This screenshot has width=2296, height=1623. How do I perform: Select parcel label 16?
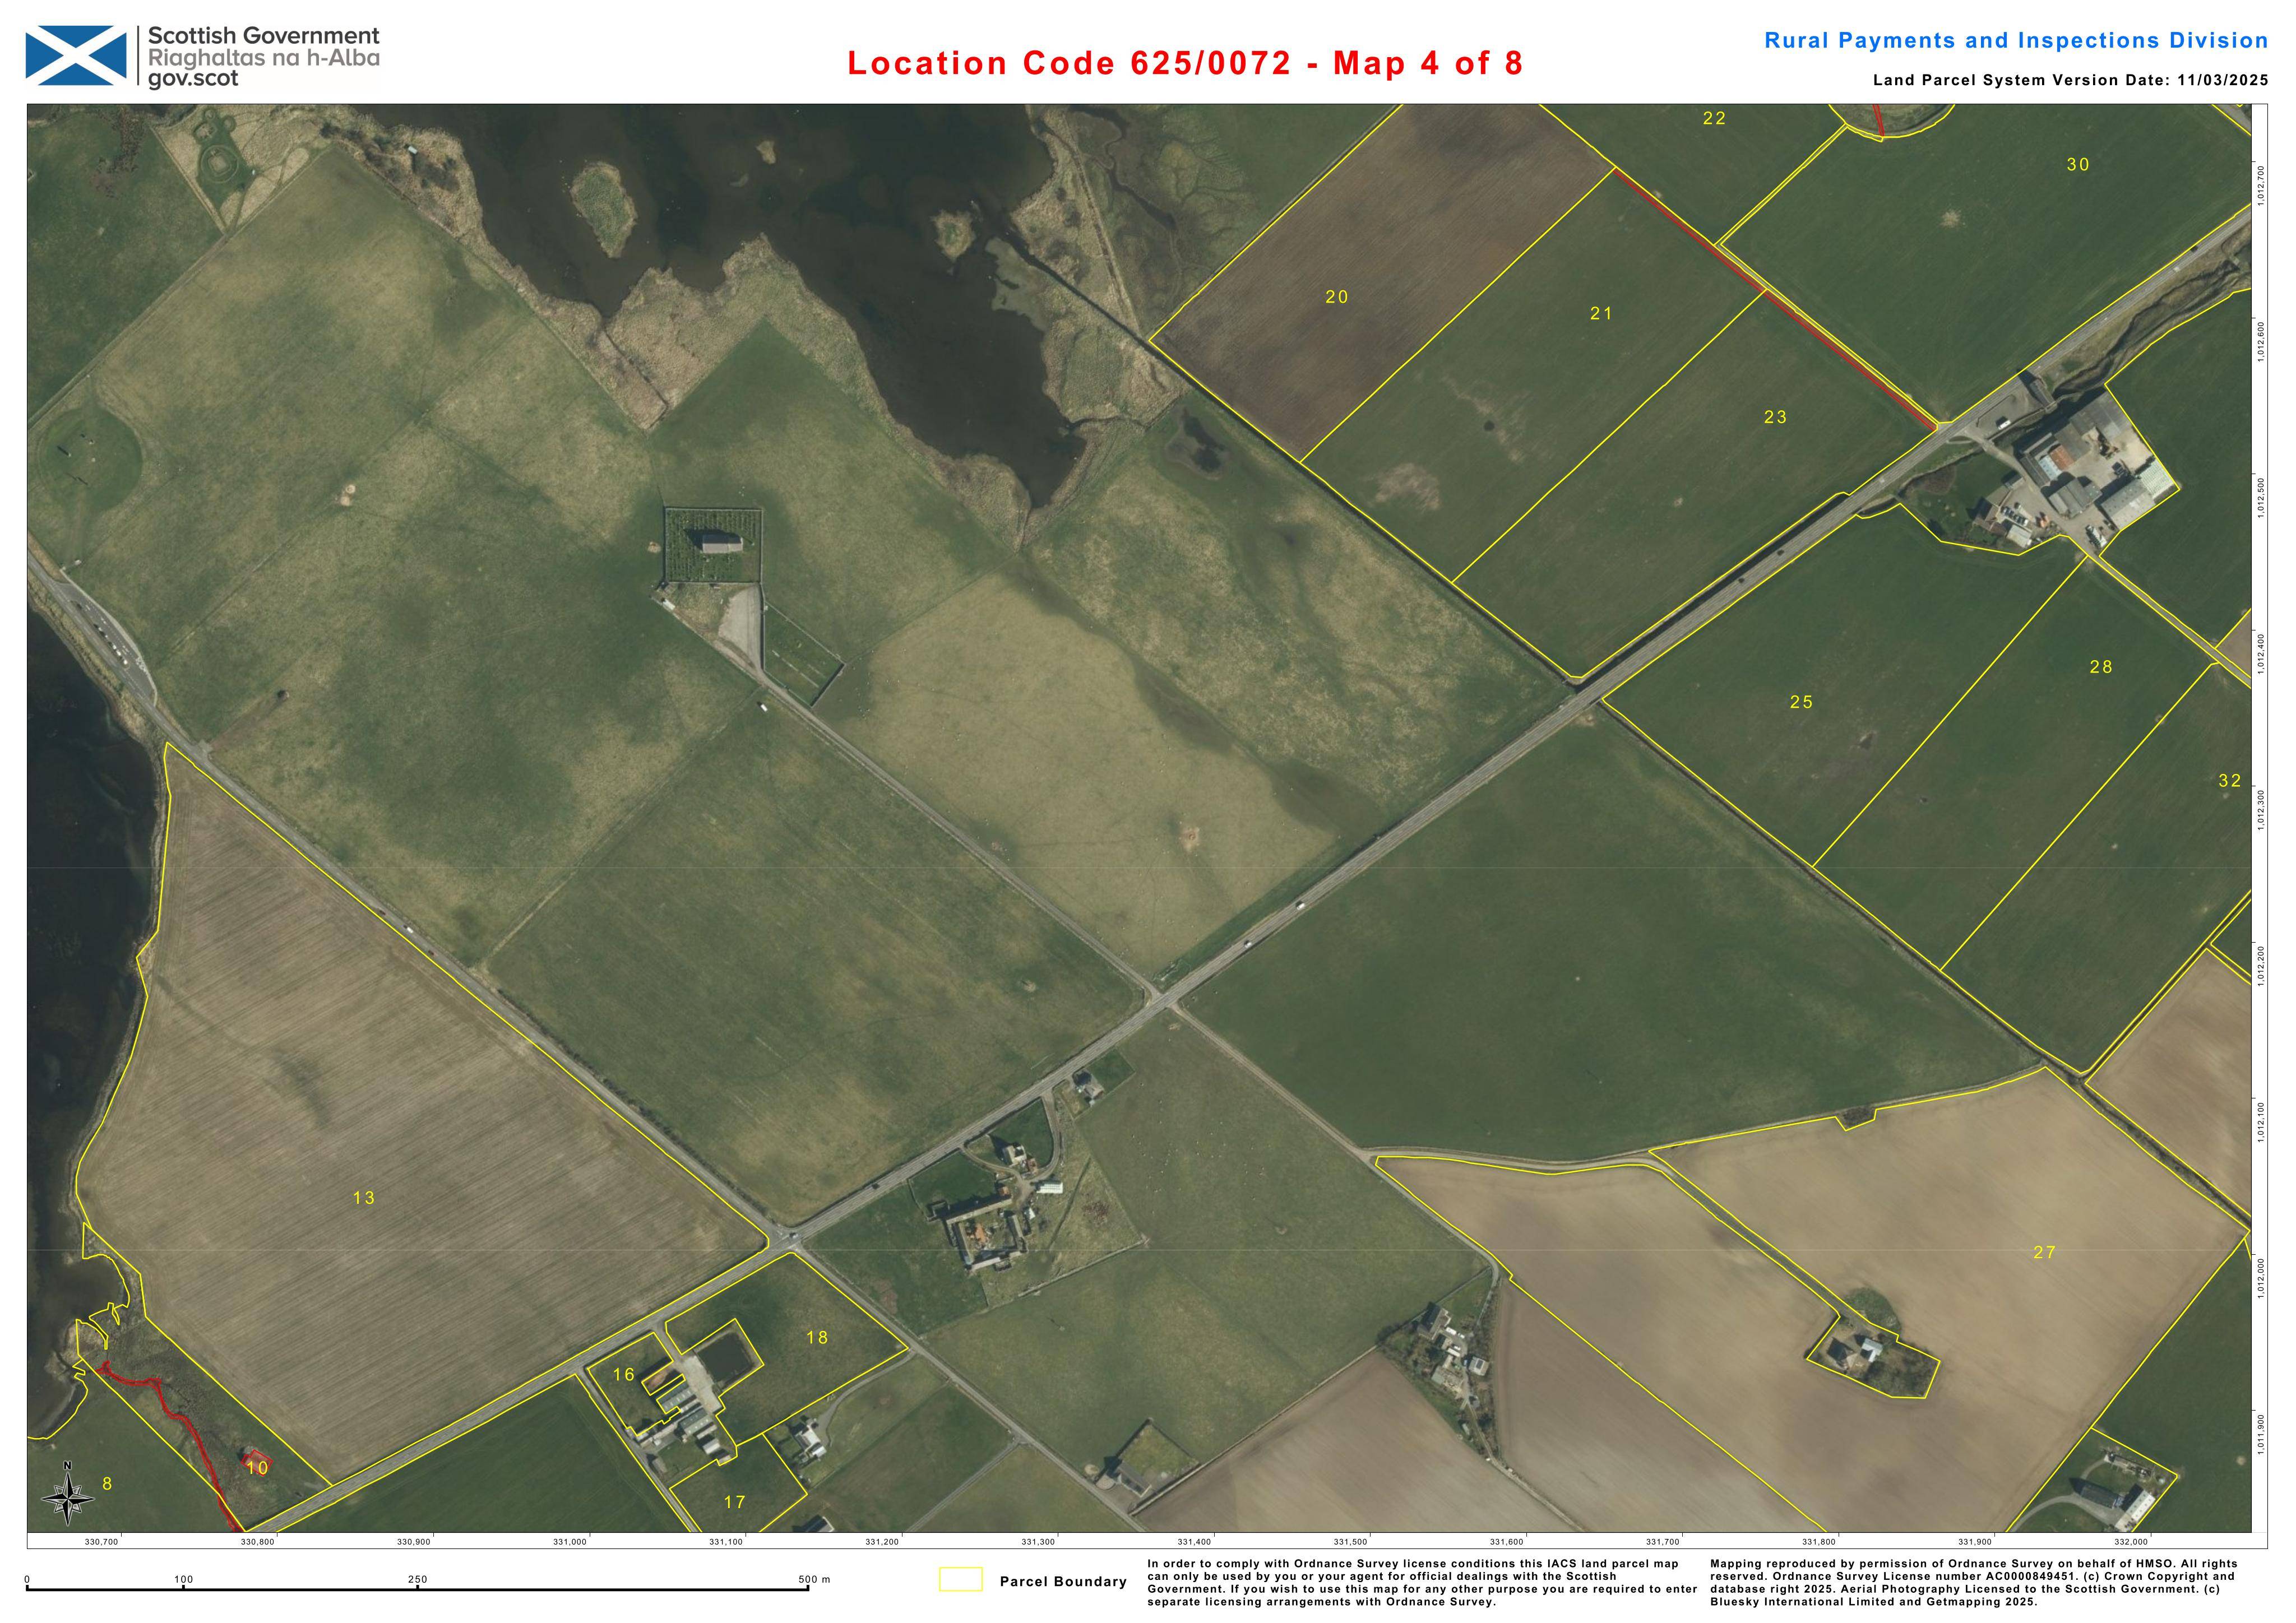(623, 1375)
